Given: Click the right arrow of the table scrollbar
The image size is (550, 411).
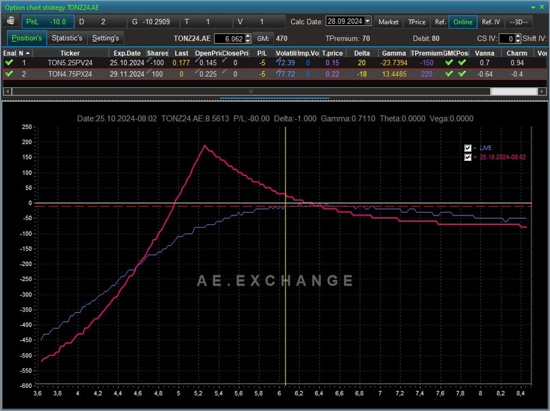Looking at the screenshot, I should click(542, 91).
